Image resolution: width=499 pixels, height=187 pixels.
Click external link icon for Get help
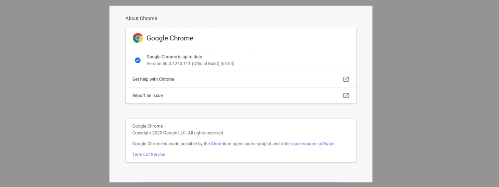click(346, 79)
